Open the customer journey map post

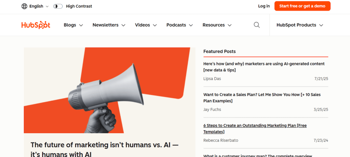(257, 155)
